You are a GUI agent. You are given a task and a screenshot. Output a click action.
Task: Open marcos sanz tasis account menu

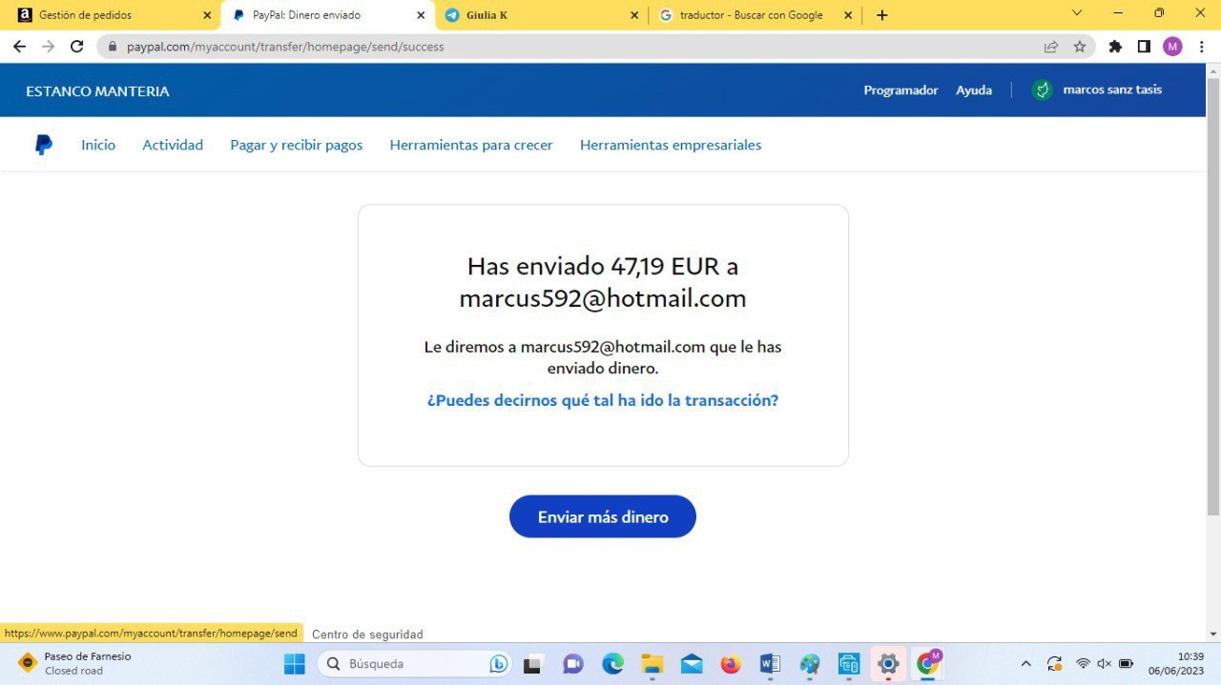click(1112, 90)
